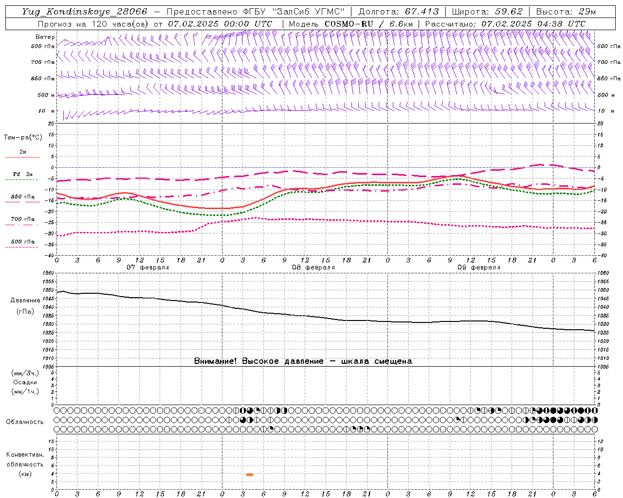Click the model name COSMO-RU
This screenshot has width=623, height=498.
coord(349,24)
